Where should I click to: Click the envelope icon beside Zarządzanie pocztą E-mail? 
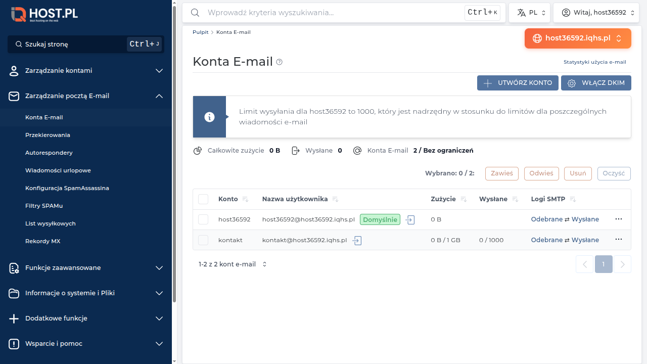coord(14,96)
